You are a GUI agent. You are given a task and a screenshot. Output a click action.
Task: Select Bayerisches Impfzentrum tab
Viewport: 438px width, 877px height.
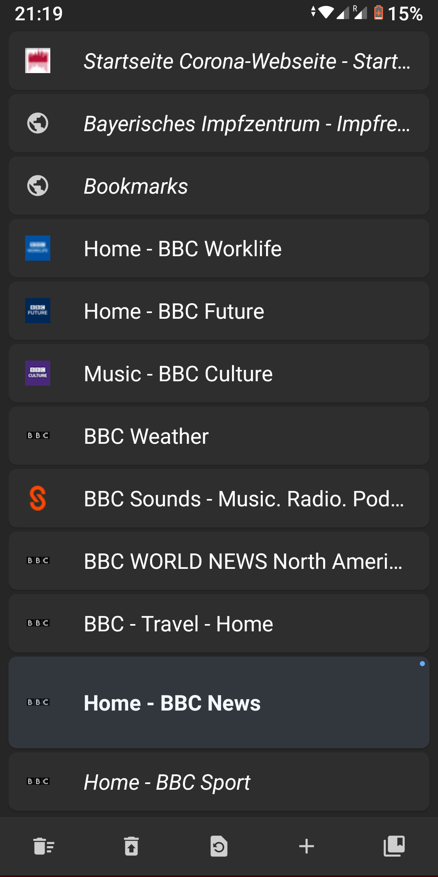coord(219,123)
